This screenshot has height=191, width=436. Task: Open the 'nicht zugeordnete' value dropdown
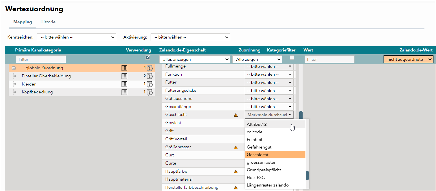408,59
